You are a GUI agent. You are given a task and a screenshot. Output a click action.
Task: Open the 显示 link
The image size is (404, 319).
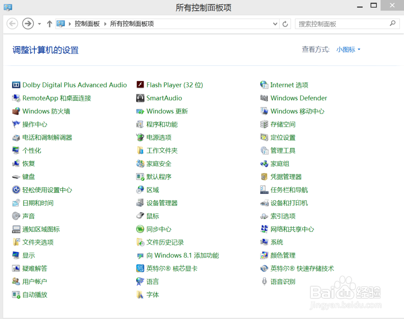(29, 255)
